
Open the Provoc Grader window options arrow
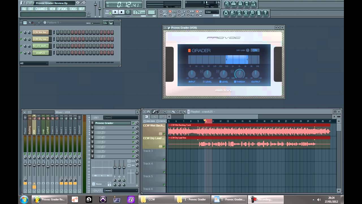point(165,28)
